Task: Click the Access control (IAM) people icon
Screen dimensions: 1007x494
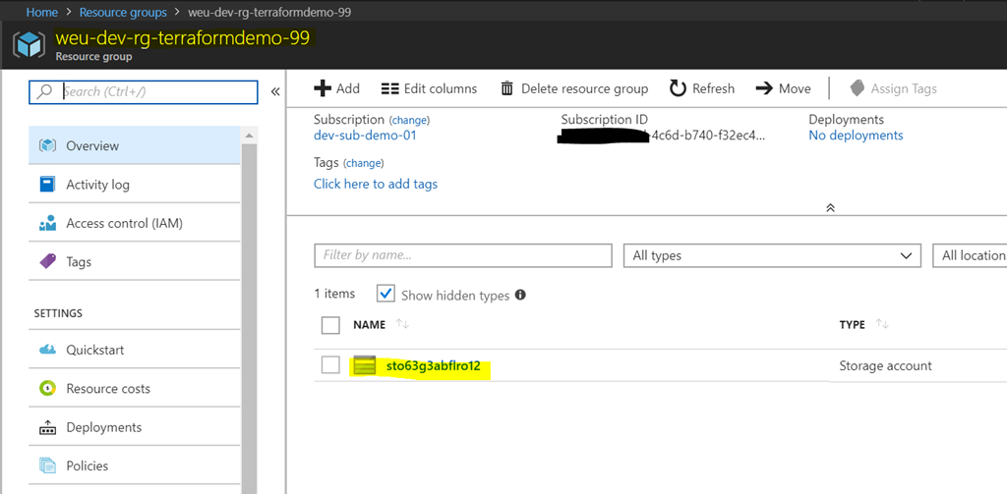Action: (x=47, y=223)
